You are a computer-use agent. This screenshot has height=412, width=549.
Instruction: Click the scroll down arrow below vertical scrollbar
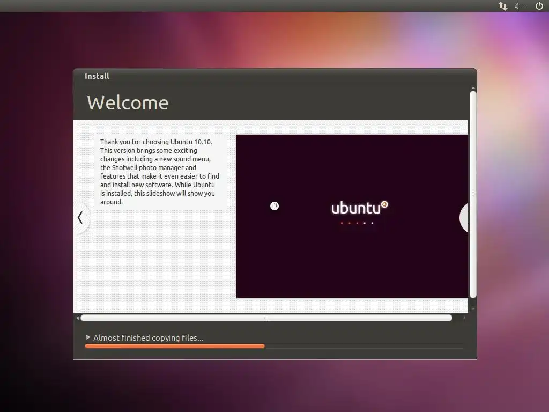(x=473, y=308)
